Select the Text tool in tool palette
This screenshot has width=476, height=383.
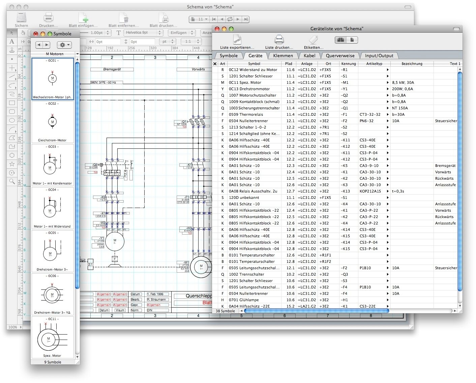(x=12, y=41)
